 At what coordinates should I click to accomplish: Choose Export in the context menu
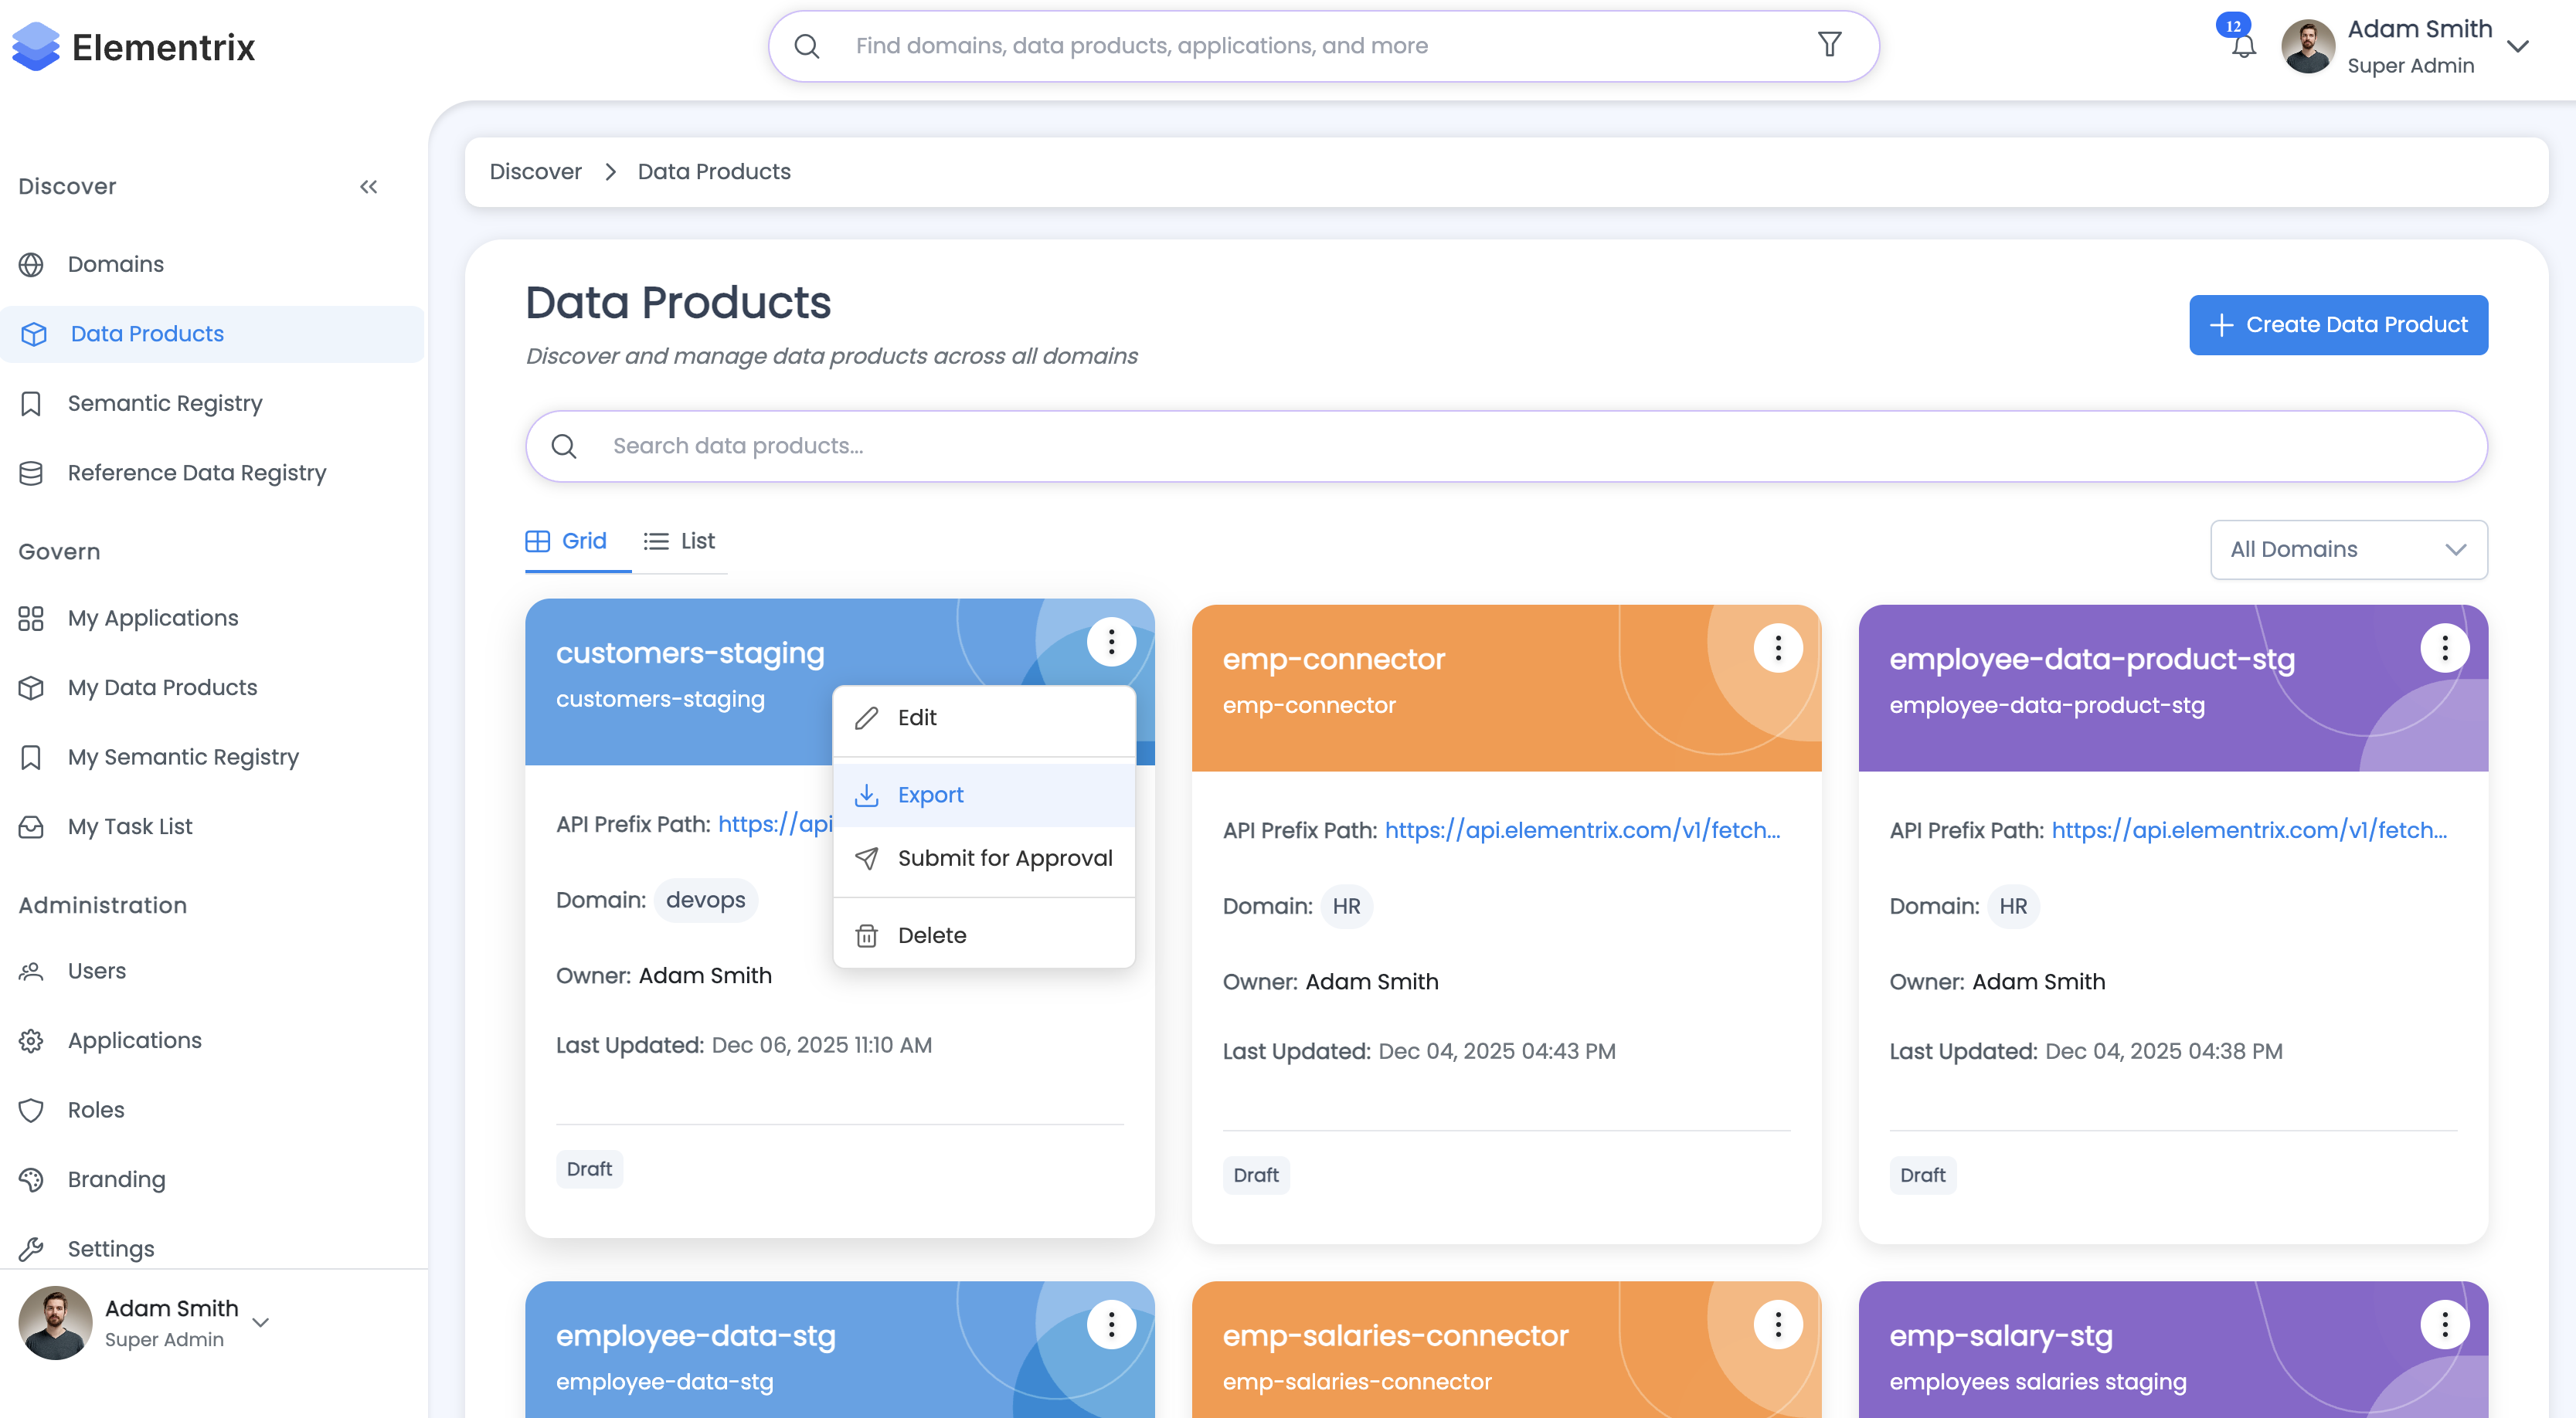[x=983, y=796]
